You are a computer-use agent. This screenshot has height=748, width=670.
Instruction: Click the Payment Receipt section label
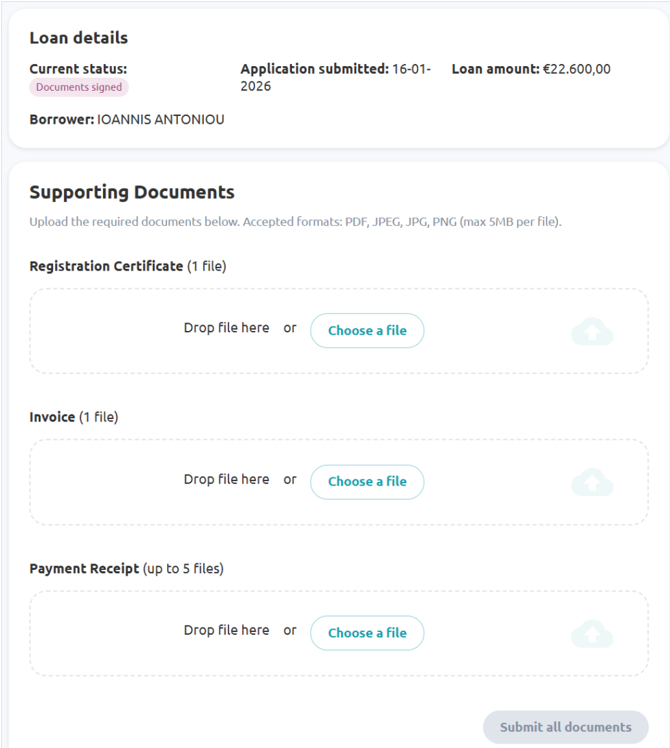85,569
